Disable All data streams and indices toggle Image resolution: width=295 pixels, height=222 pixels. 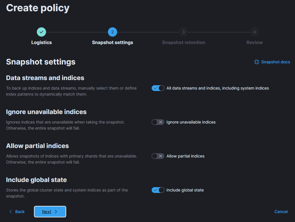[x=158, y=88]
